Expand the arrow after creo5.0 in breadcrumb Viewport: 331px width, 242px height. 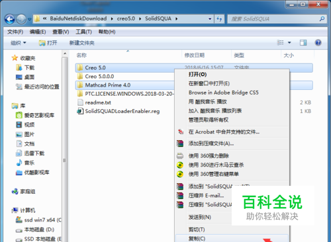click(140, 19)
